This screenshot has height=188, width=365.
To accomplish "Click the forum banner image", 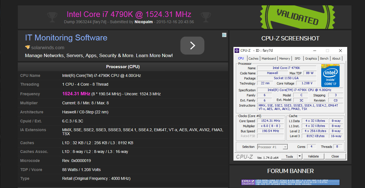I will click(290, 182).
